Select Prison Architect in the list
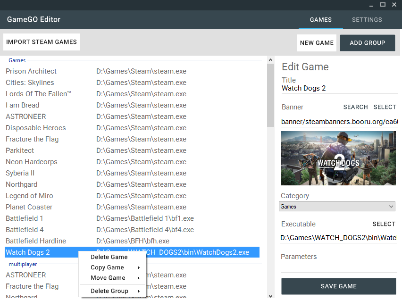402x300 pixels. 132,71
